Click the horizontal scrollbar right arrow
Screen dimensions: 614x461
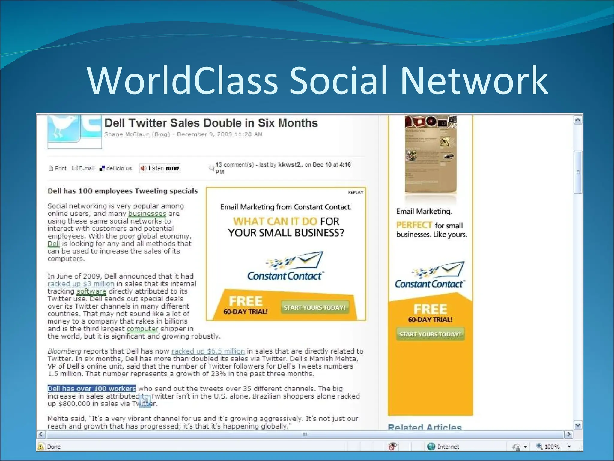(568, 434)
